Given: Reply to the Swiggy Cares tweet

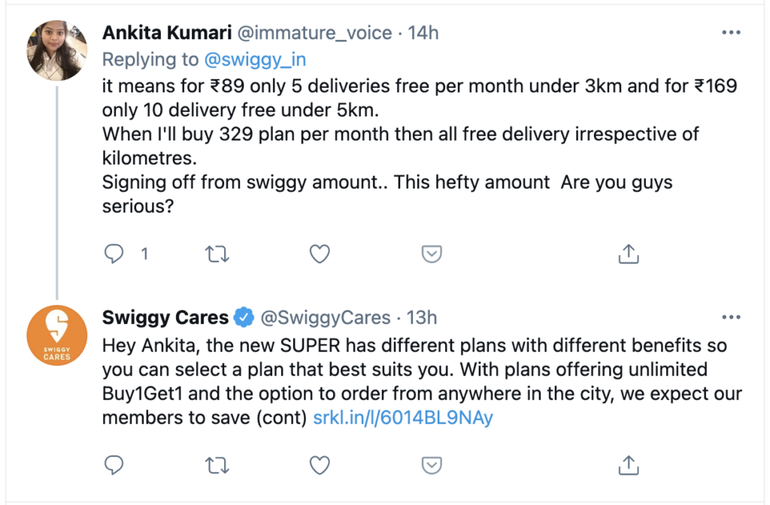Looking at the screenshot, I should pos(114,466).
